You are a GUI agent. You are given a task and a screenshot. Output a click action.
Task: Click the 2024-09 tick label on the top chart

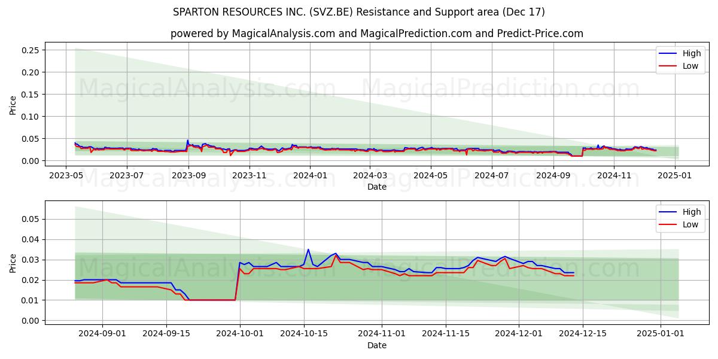pos(554,175)
